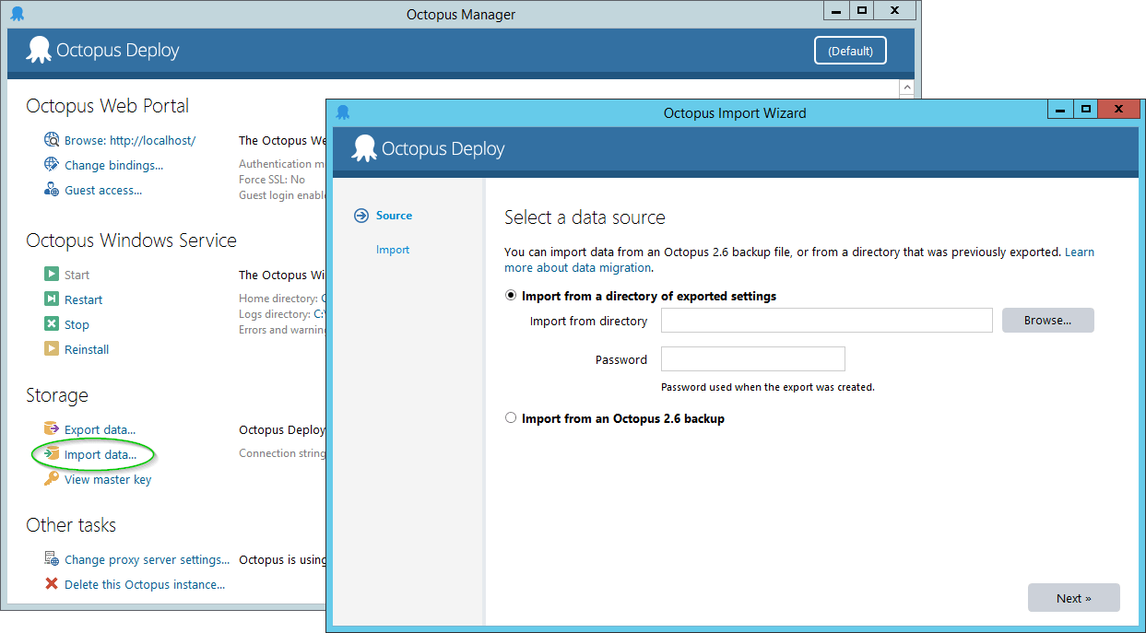Go to the Import wizard step

click(393, 250)
